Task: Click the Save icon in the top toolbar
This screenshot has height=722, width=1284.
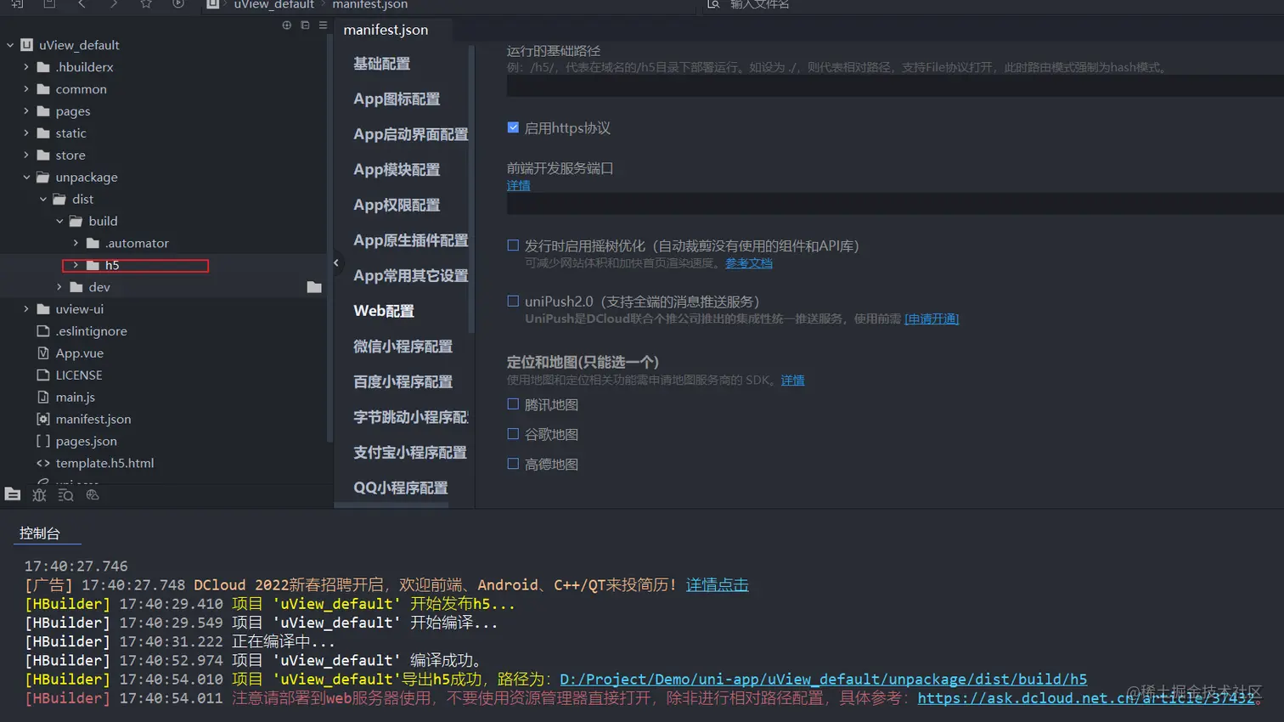Action: point(48,5)
